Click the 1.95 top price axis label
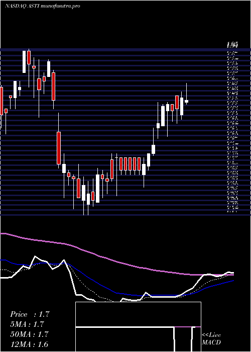Image resolution: width=251 pixels, height=352 pixels. pos(232,45)
